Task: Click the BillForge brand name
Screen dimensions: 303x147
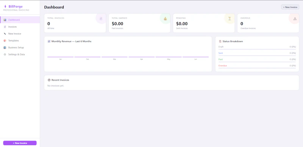Action: 16,6
